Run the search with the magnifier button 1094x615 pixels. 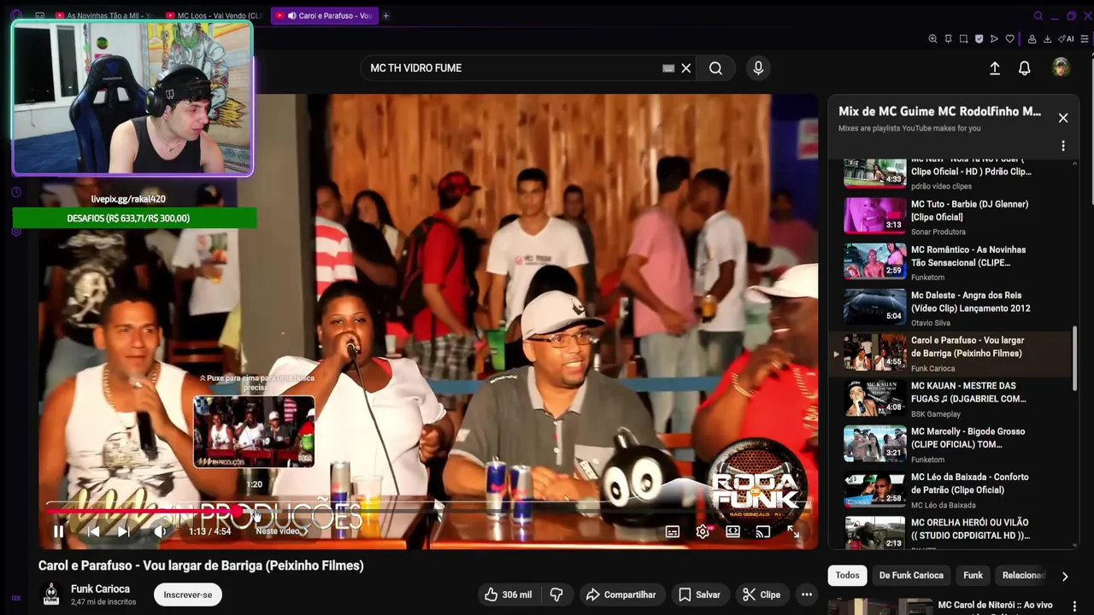click(x=715, y=68)
